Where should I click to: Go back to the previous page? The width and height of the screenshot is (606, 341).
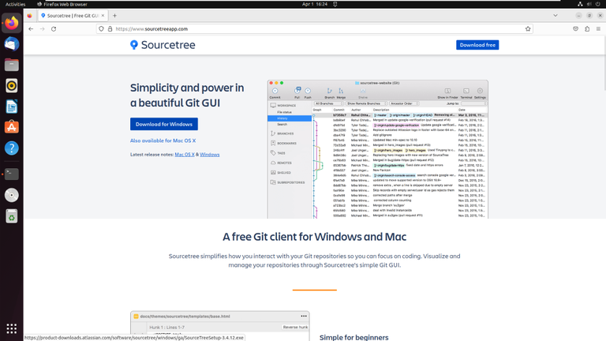(31, 29)
